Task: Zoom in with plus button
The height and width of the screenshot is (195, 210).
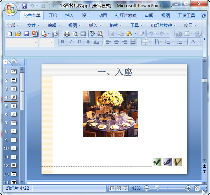Action: click(188, 188)
